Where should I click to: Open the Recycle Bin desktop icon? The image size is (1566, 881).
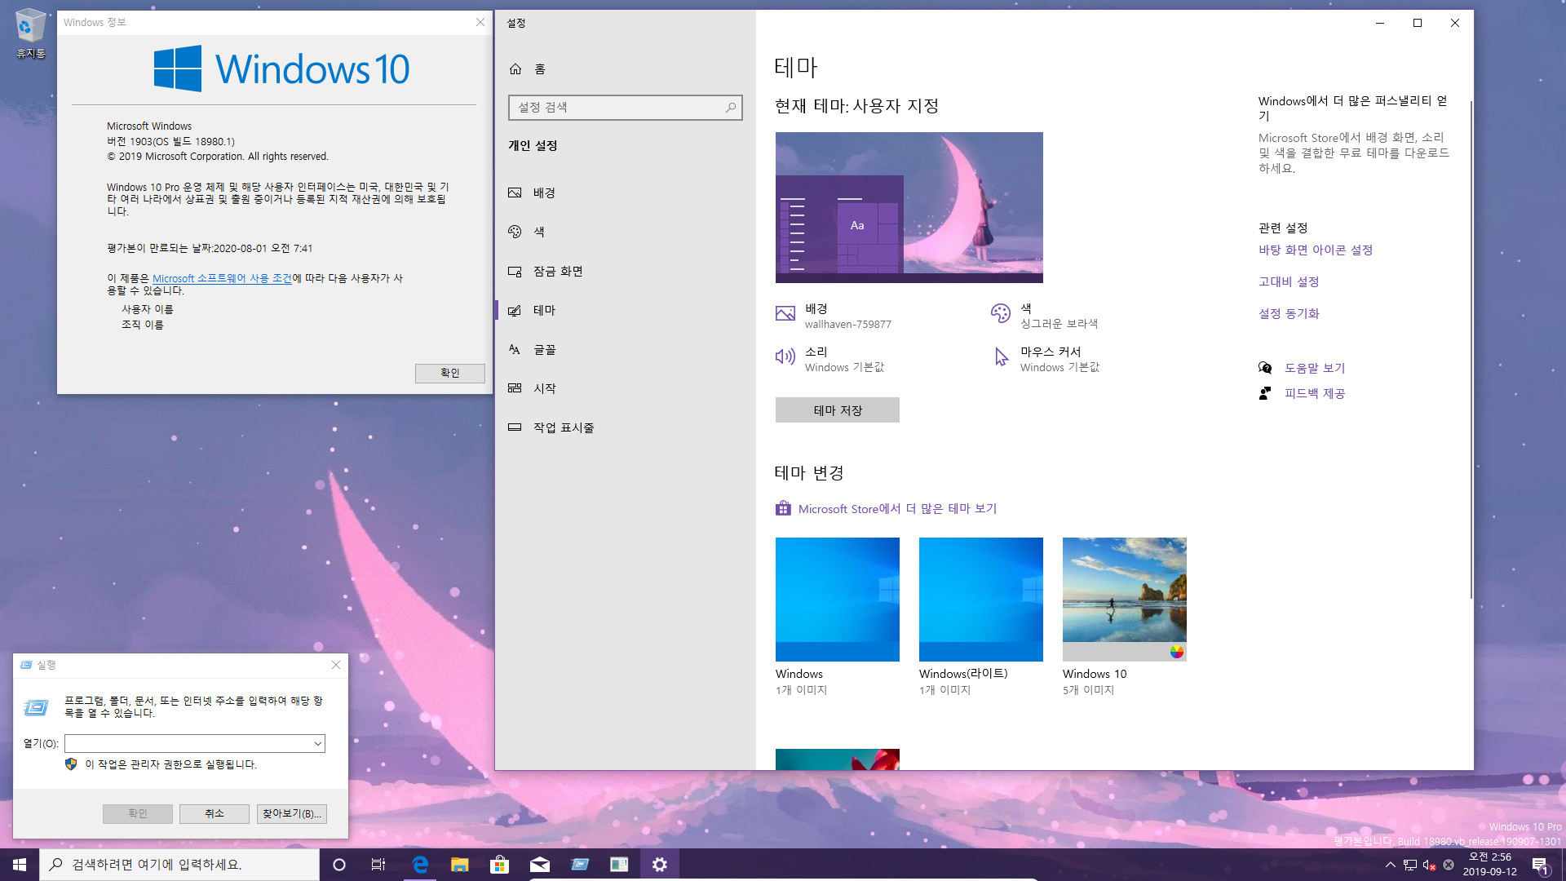tap(30, 34)
